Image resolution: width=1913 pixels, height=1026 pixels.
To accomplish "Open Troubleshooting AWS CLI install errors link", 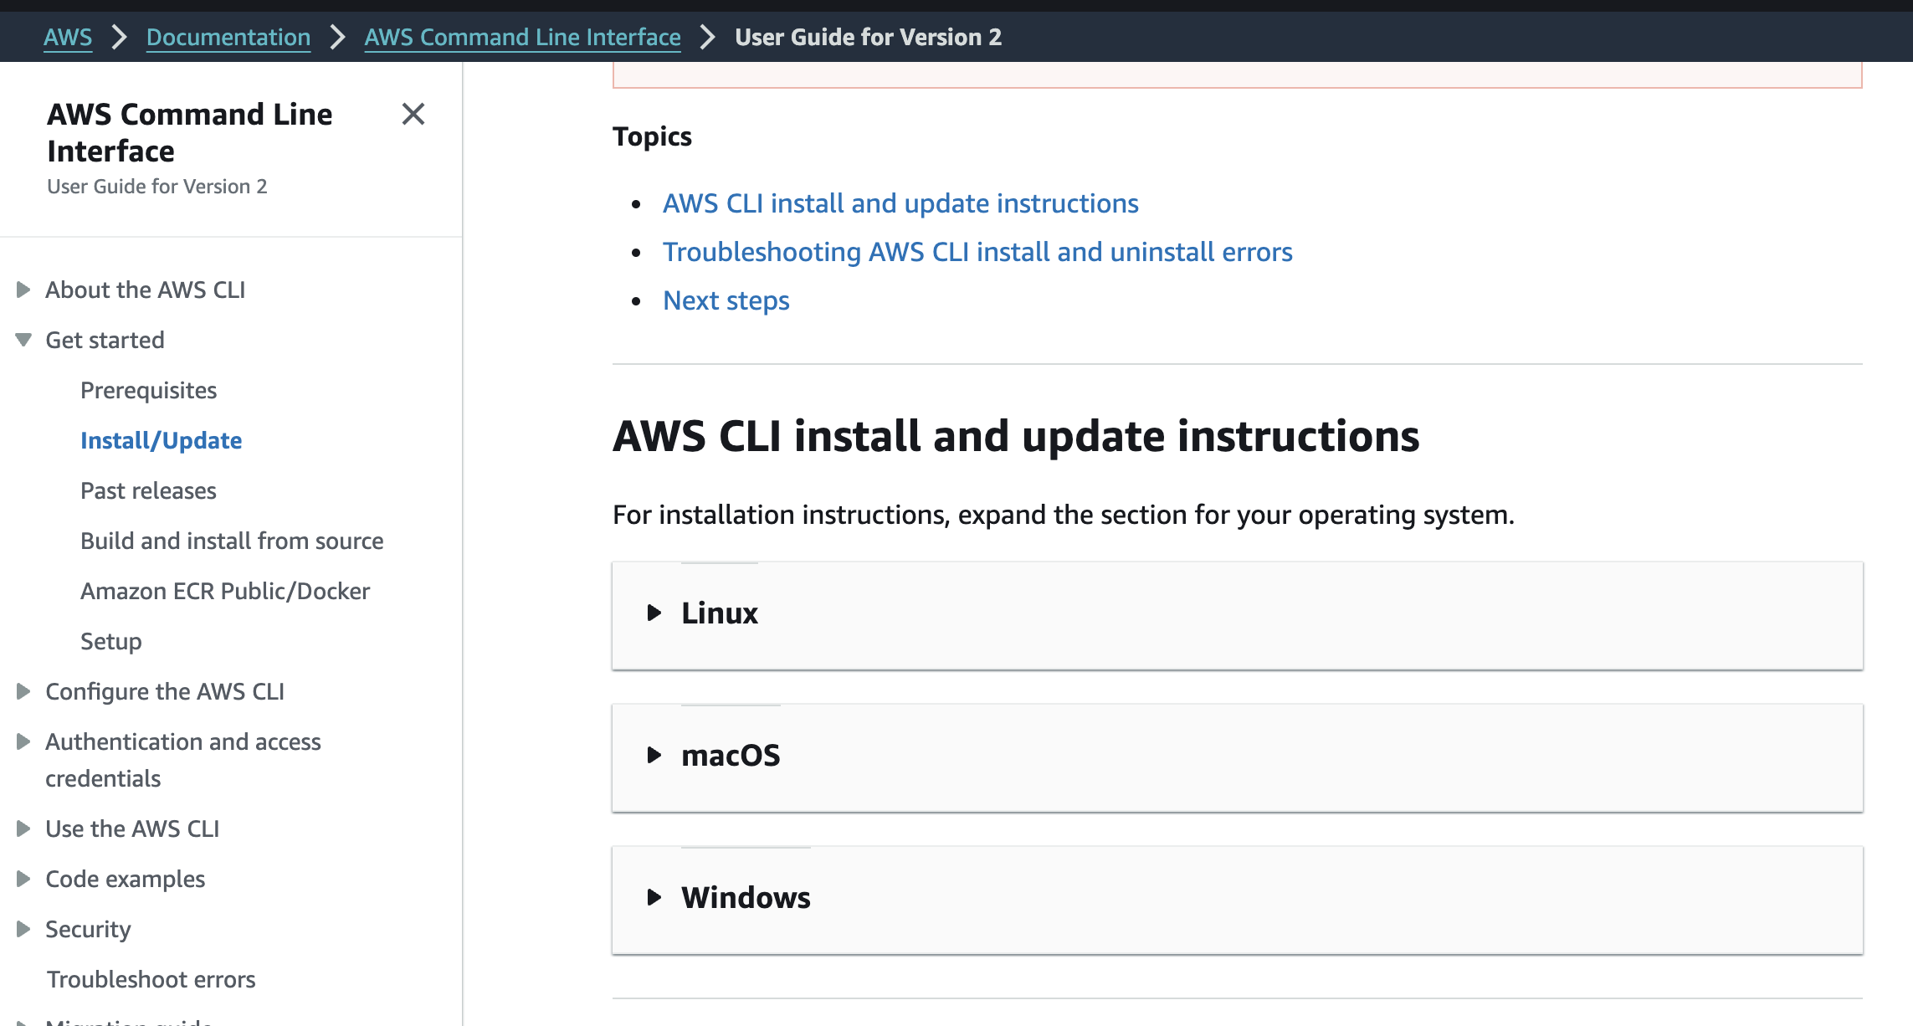I will coord(977,252).
